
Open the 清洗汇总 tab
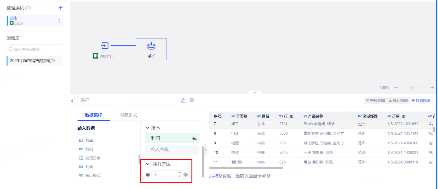[129, 115]
